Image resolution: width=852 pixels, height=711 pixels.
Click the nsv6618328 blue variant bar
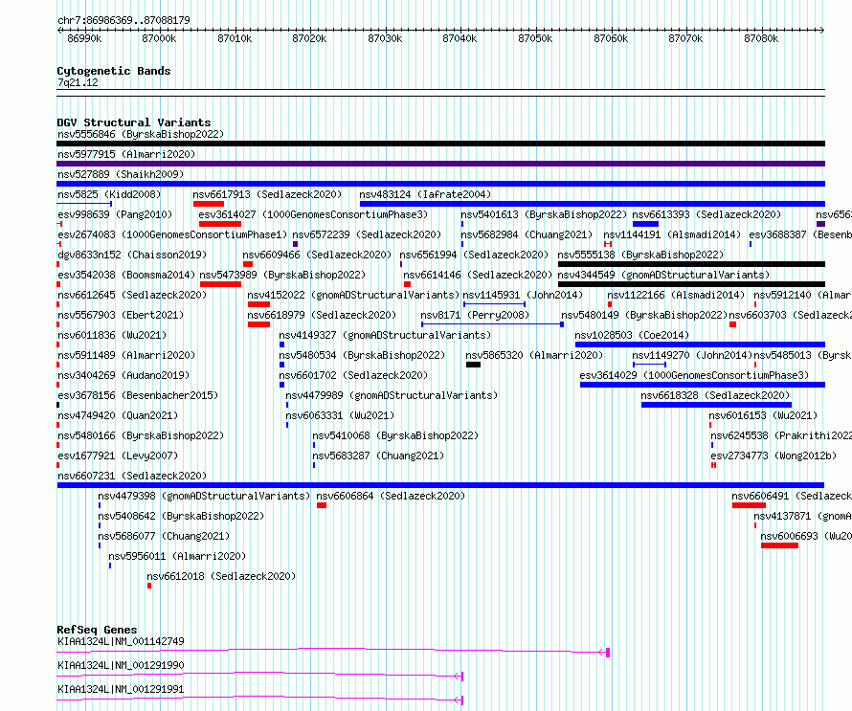[717, 405]
